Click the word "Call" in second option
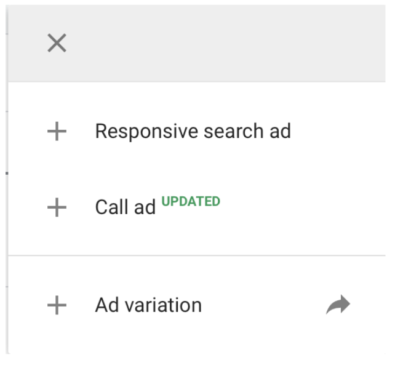395x368 pixels. [x=112, y=207]
